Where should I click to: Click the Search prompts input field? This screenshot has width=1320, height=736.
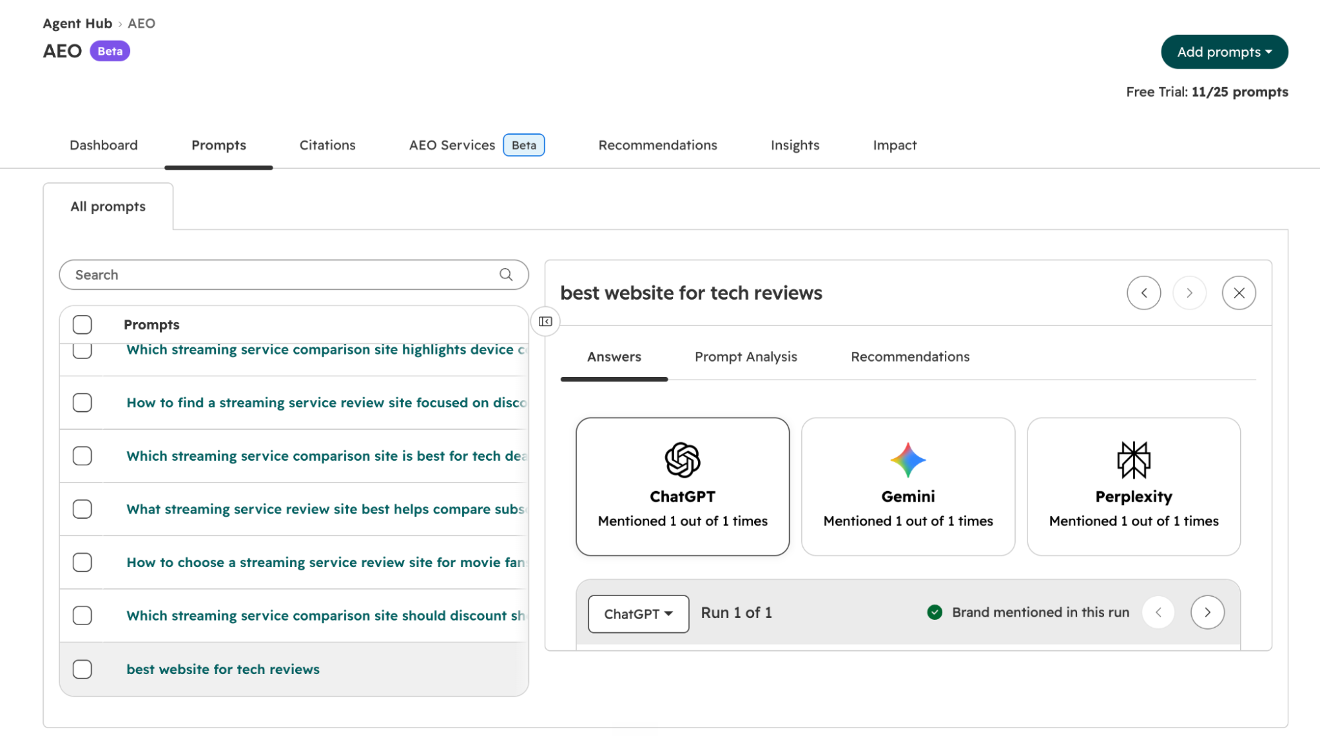click(x=294, y=275)
